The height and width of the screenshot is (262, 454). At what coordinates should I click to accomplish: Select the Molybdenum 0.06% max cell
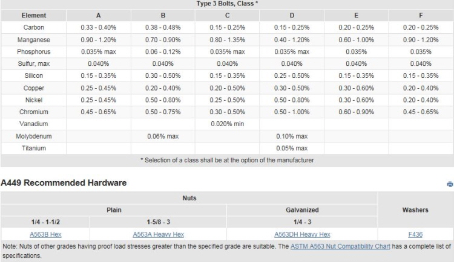click(163, 136)
